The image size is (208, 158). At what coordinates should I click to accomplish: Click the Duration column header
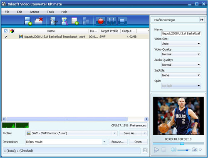tap(94, 31)
